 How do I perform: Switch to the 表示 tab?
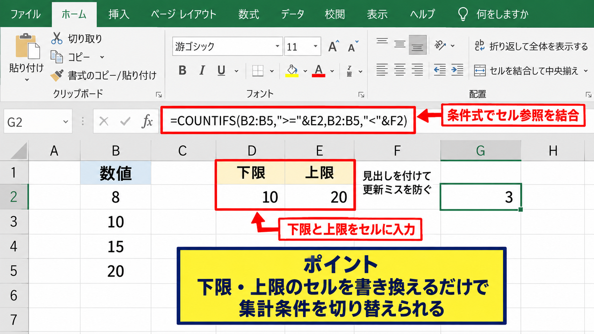(377, 14)
